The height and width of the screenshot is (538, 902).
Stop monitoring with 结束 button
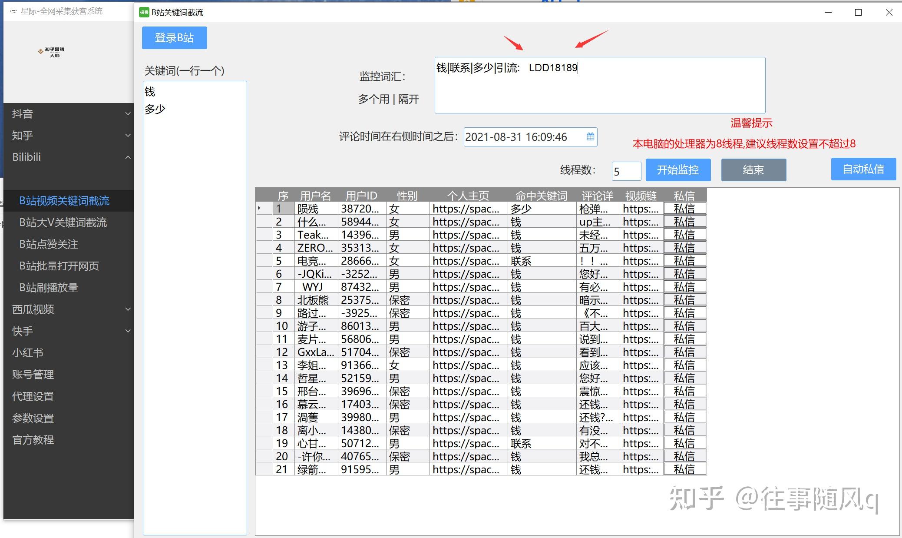click(x=753, y=170)
